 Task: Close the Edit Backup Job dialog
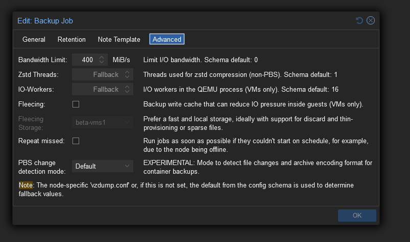(x=371, y=21)
